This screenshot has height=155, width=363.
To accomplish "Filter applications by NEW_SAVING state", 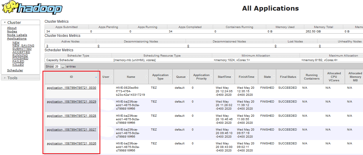I will click(x=23, y=46).
